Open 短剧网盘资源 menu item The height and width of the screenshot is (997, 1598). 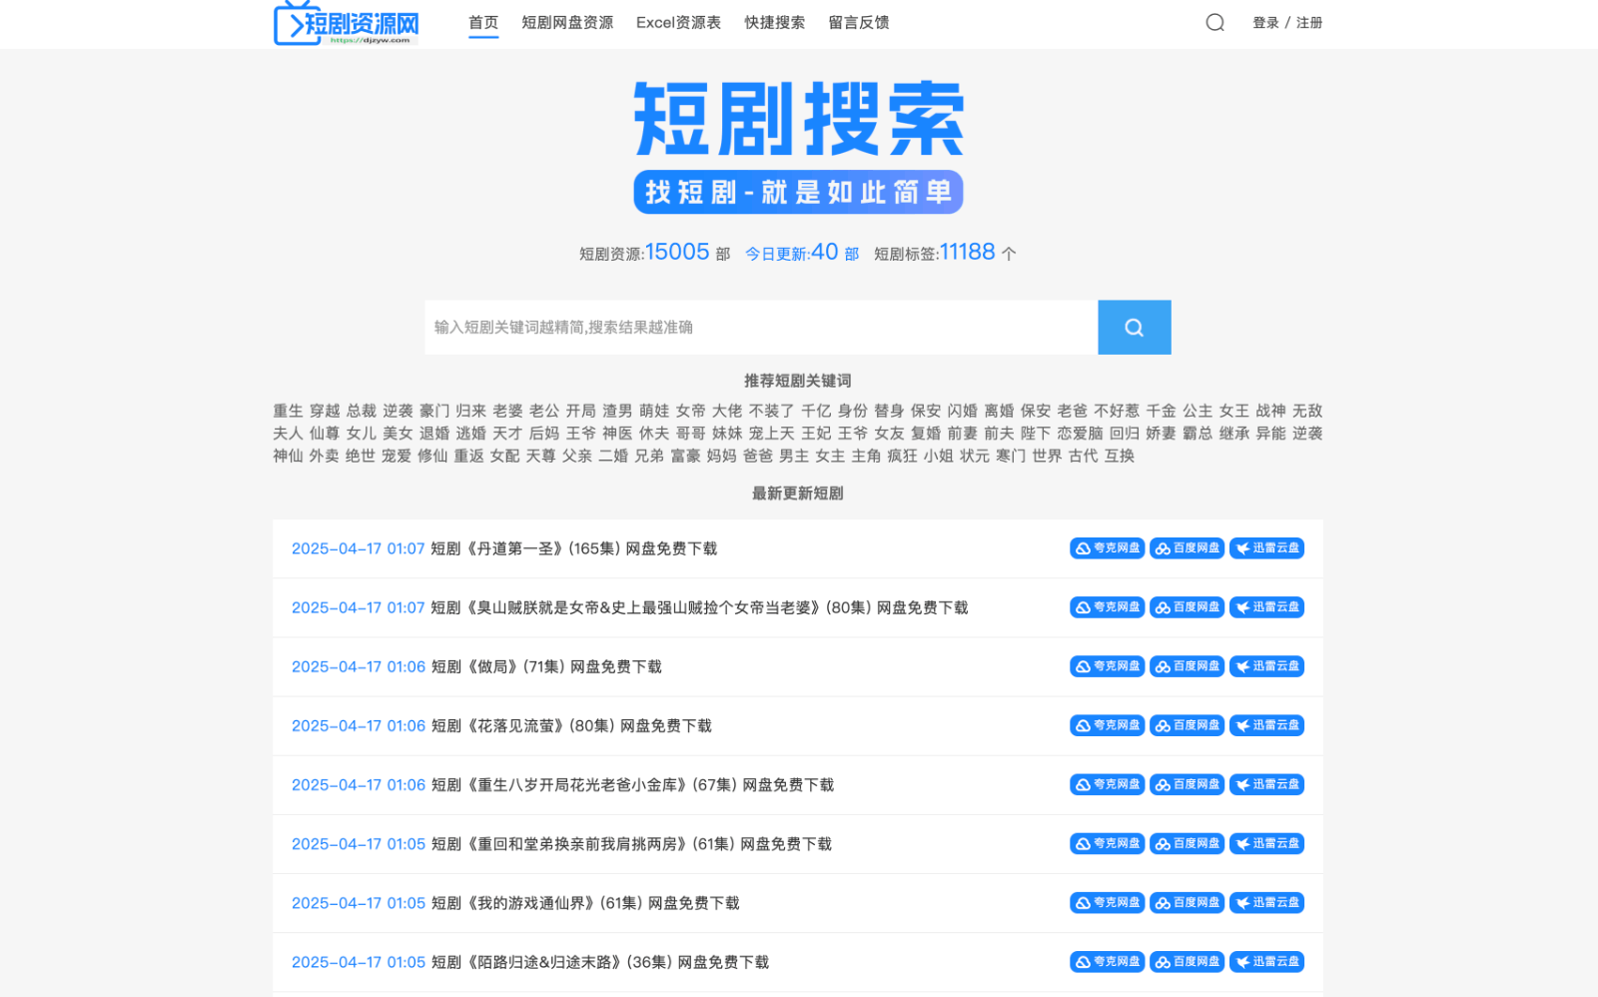567,22
